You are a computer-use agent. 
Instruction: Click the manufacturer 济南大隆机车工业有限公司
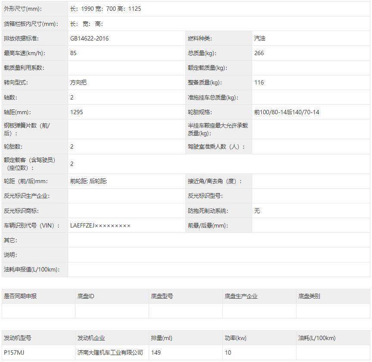coord(109,353)
